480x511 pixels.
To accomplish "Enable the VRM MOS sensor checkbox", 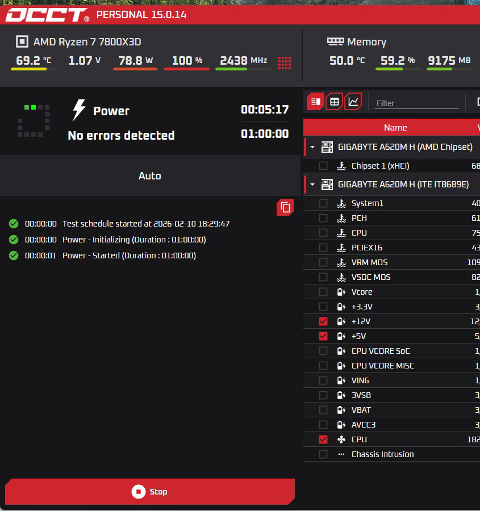I will 323,262.
